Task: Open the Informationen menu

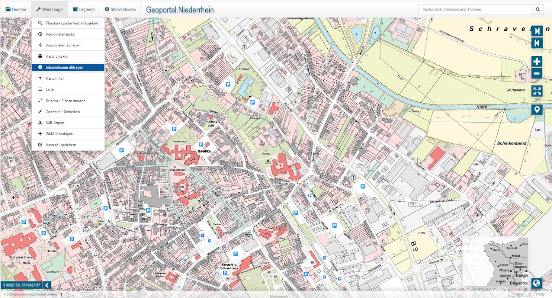Action: [x=120, y=9]
